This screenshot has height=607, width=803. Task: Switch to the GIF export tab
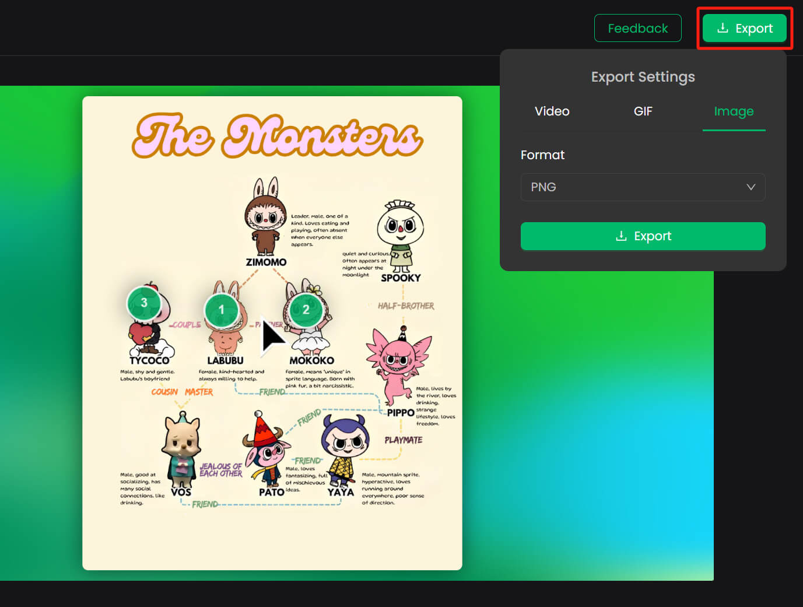643,111
